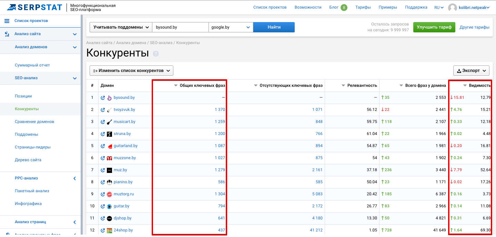Open the RU language dropdown

[x=439, y=8]
